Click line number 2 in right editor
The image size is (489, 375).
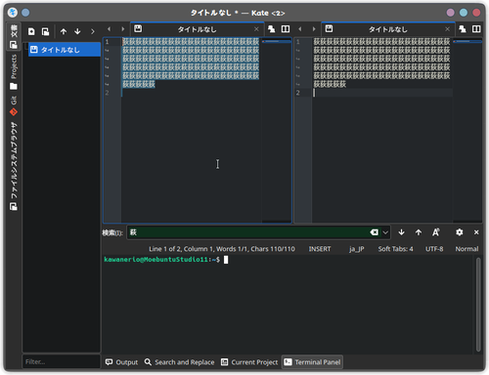(x=298, y=93)
